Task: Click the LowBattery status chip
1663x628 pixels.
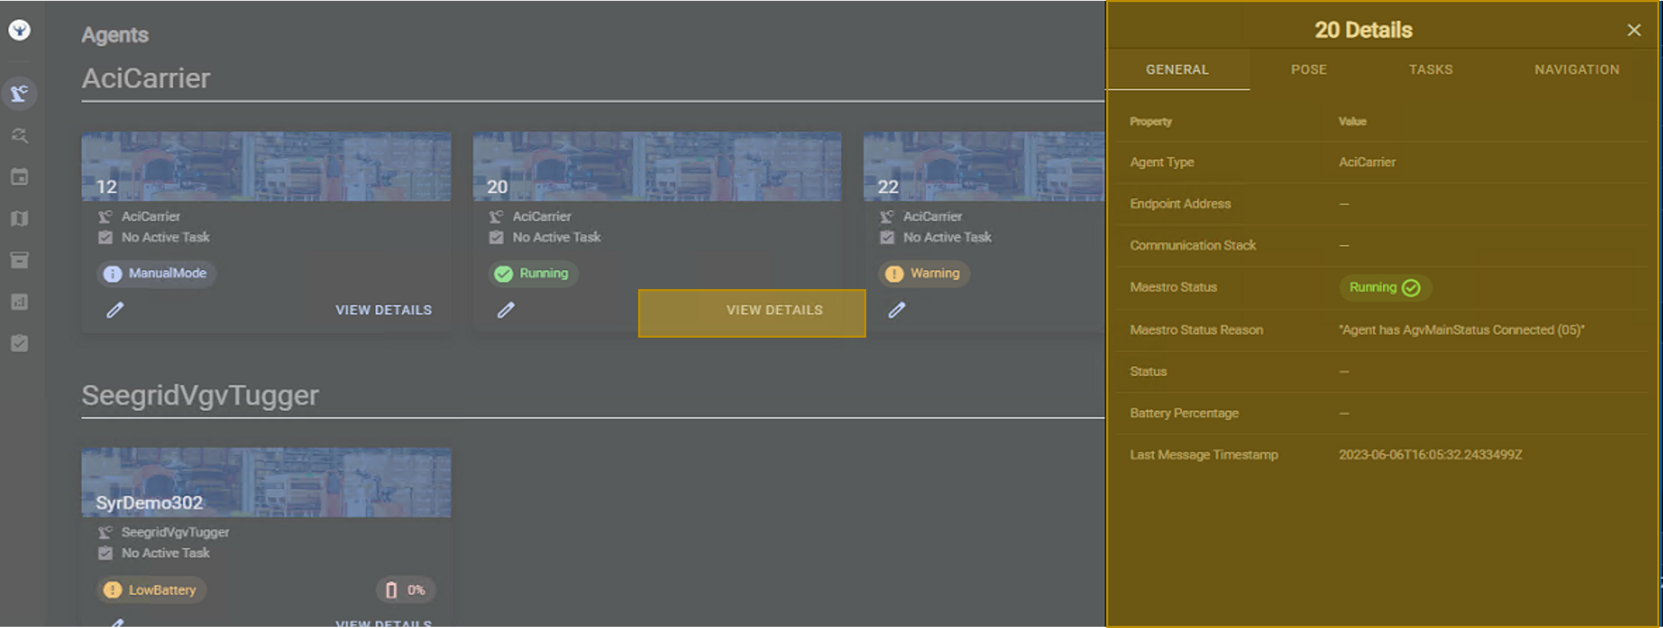Action: tap(152, 590)
